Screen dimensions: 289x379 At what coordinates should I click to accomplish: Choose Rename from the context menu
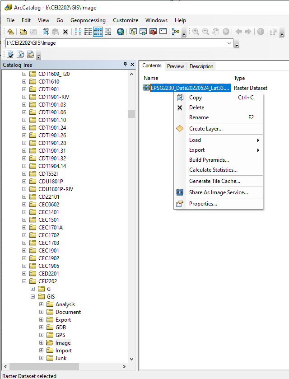(x=219, y=117)
